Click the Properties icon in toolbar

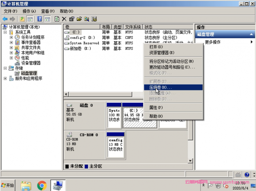click(x=72, y=19)
